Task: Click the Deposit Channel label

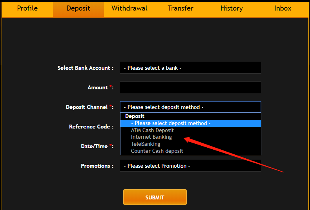Action: click(89, 107)
